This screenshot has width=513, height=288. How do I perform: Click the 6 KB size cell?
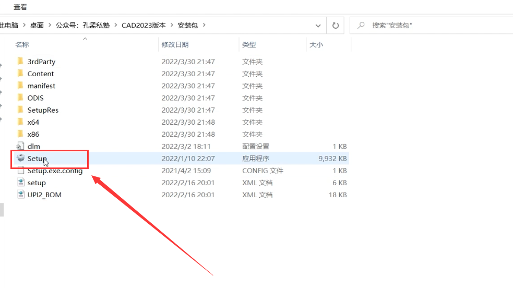click(x=340, y=183)
